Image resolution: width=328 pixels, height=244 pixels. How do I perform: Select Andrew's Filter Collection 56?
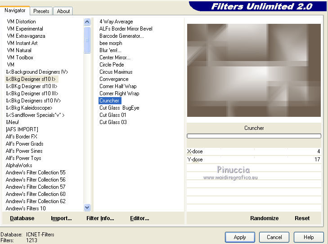pyautogui.click(x=36, y=180)
